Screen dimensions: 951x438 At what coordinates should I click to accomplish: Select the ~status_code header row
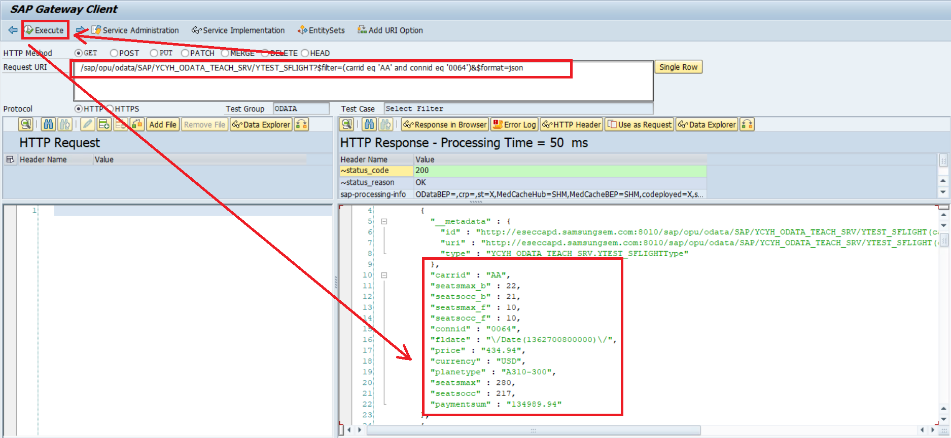(376, 171)
